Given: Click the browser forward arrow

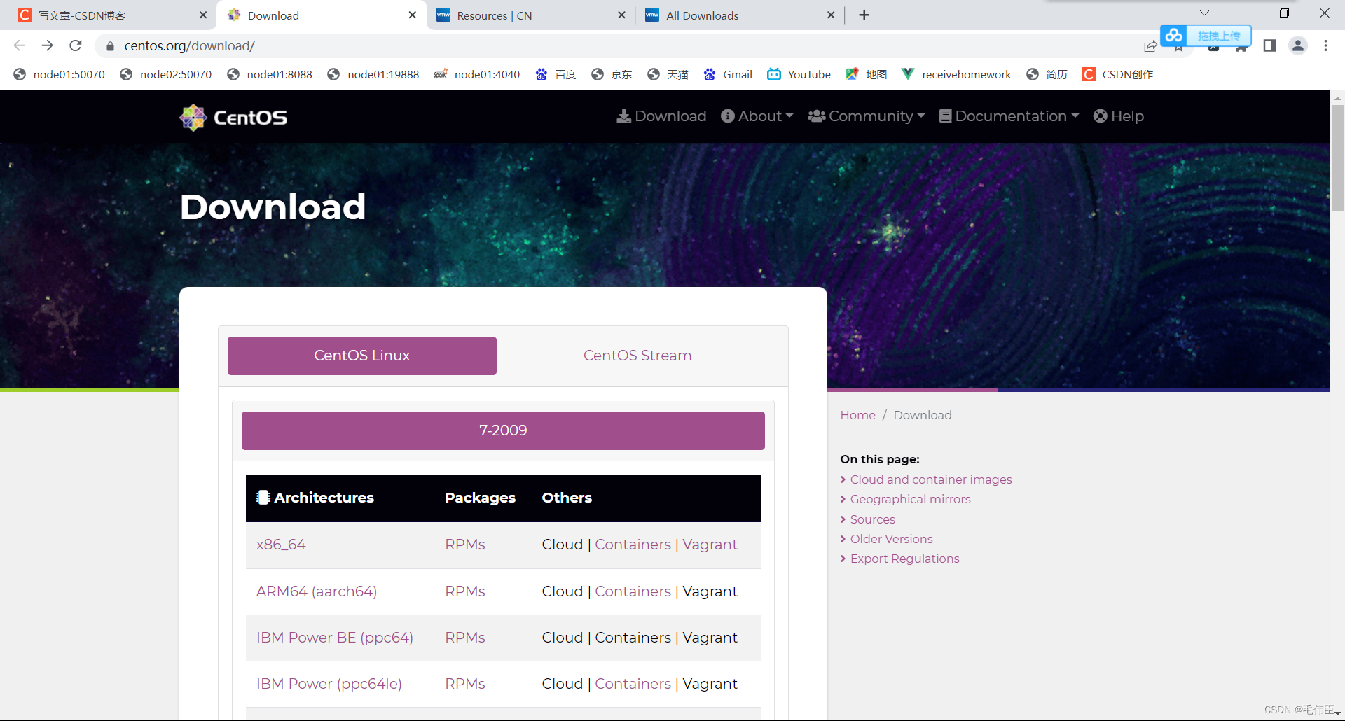Looking at the screenshot, I should pos(47,45).
